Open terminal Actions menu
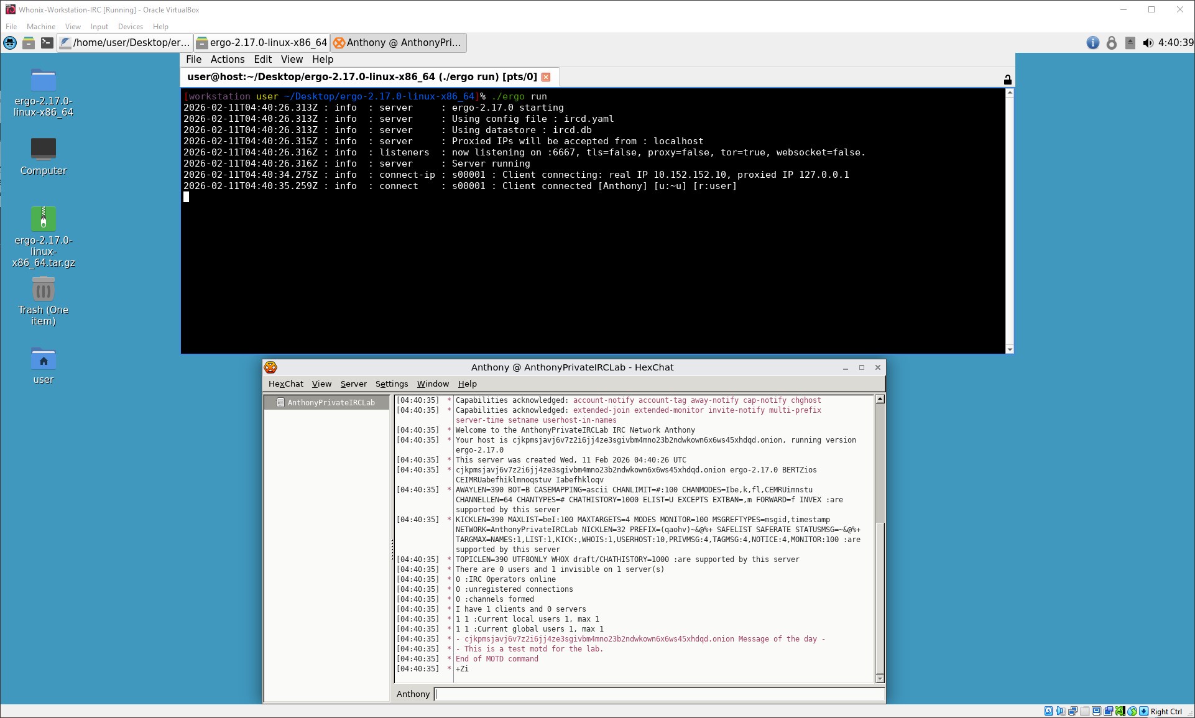 pos(227,60)
